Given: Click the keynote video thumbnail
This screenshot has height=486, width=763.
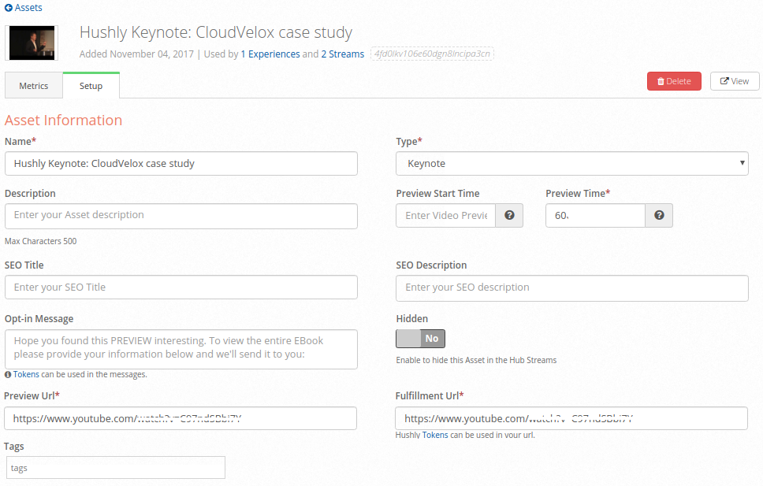Looking at the screenshot, I should [32, 43].
